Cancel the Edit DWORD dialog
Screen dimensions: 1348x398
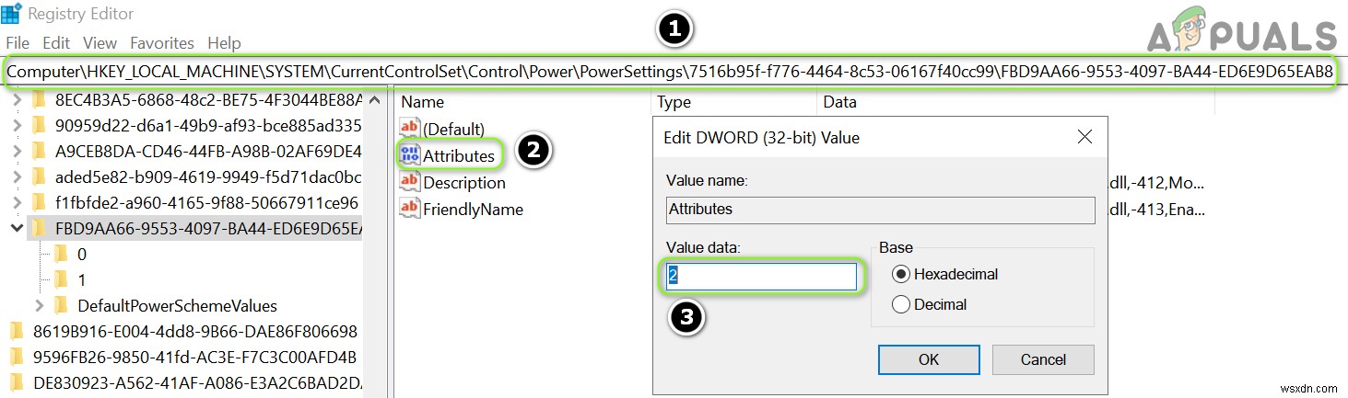click(1042, 359)
